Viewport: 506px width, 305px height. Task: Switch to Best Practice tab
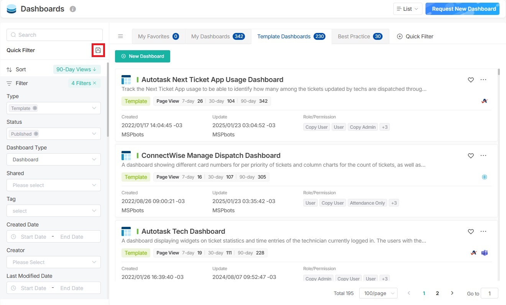[x=360, y=36]
